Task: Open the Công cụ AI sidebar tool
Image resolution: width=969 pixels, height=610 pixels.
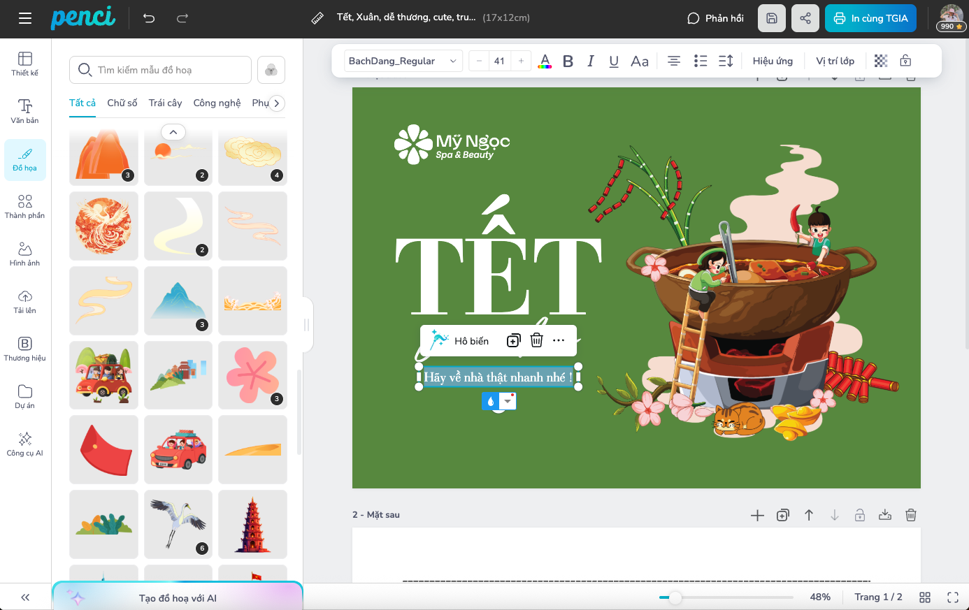Action: [x=25, y=444]
